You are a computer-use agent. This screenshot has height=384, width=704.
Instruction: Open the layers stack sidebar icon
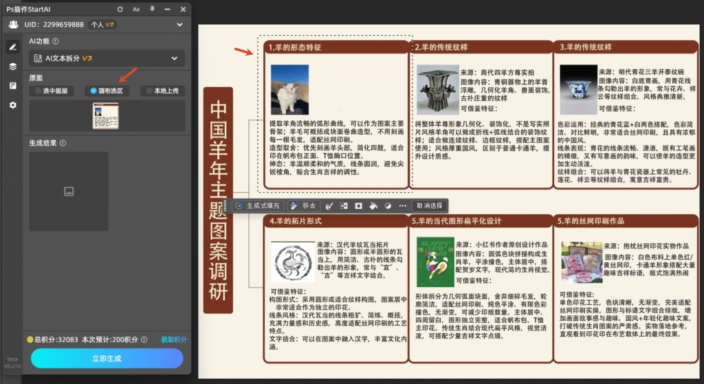13,67
